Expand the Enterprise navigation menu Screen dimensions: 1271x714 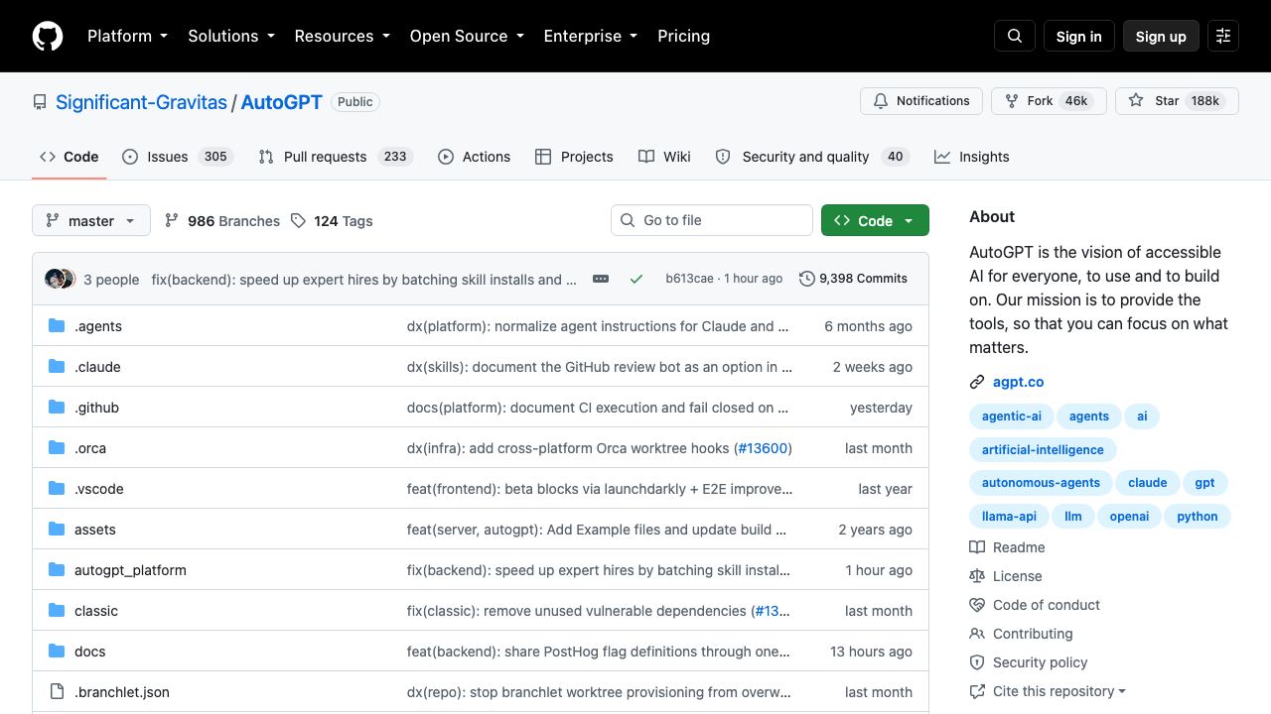tap(591, 36)
